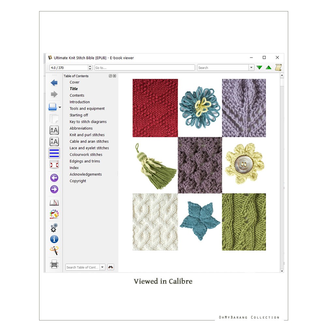Image resolution: width=326 pixels, height=326 pixels.
Task: Go to previous page purple arrow
Action: click(54, 178)
